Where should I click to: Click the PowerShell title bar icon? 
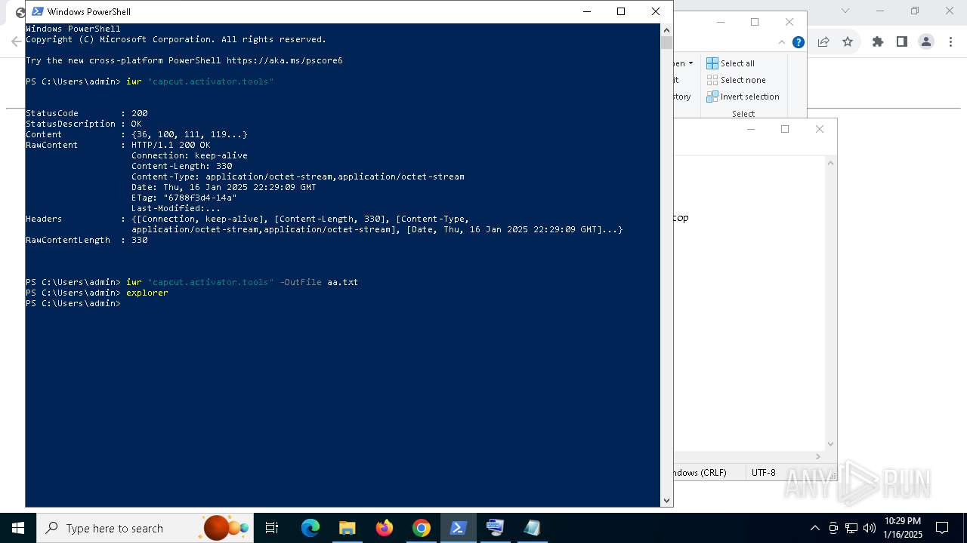pyautogui.click(x=37, y=11)
